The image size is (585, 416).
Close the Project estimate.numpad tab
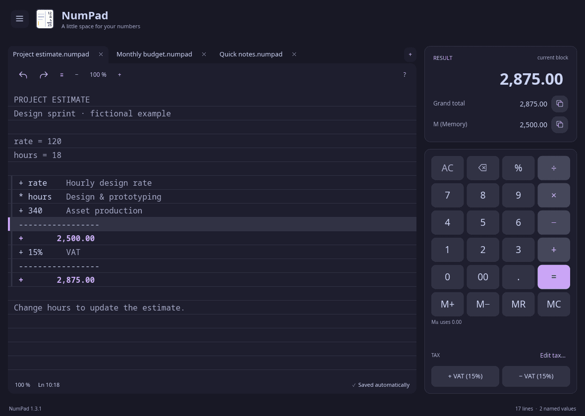pos(101,54)
